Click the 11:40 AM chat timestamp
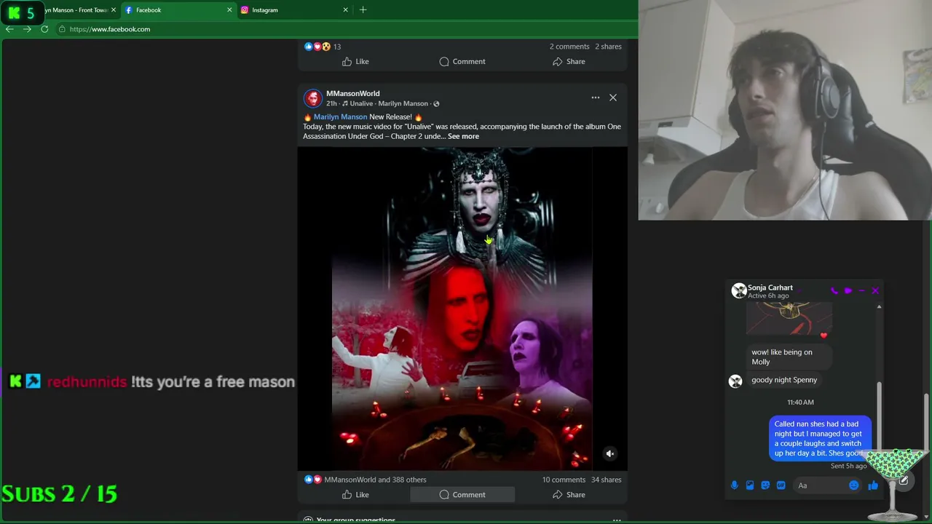932x524 pixels. (800, 402)
